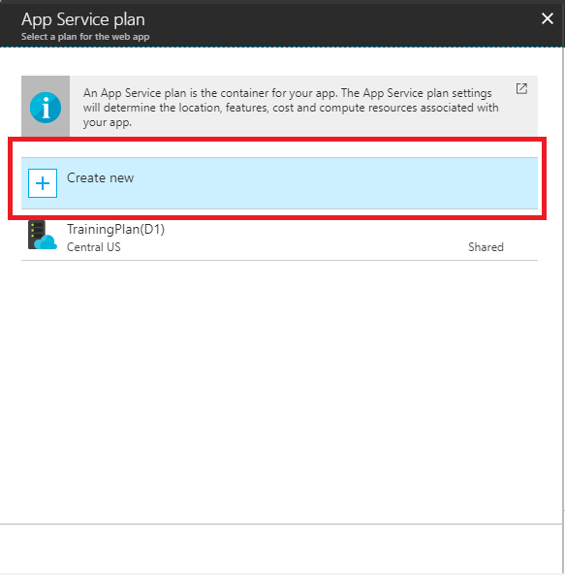Click the TrainingPlan server cloud icon
This screenshot has width=565, height=575.
point(43,235)
